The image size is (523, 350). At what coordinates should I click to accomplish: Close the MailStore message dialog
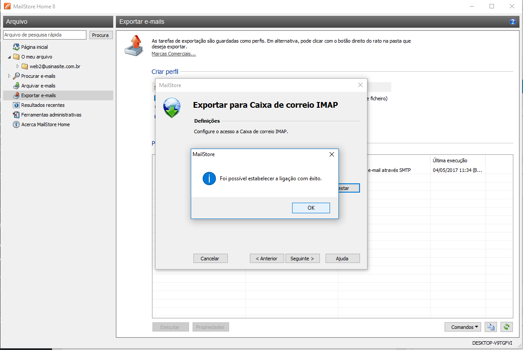(332, 154)
